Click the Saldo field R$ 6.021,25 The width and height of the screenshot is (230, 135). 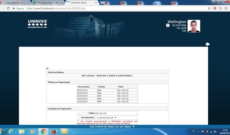[x=116, y=113]
